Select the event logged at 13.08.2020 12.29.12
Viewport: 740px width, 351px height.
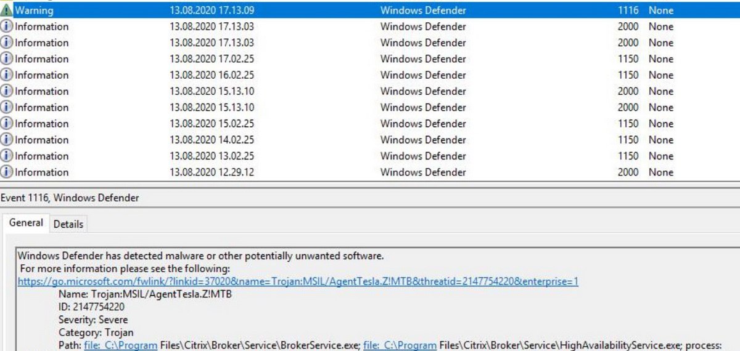click(x=370, y=172)
